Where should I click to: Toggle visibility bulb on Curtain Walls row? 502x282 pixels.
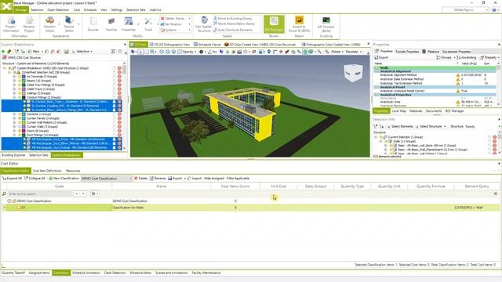pos(19,127)
